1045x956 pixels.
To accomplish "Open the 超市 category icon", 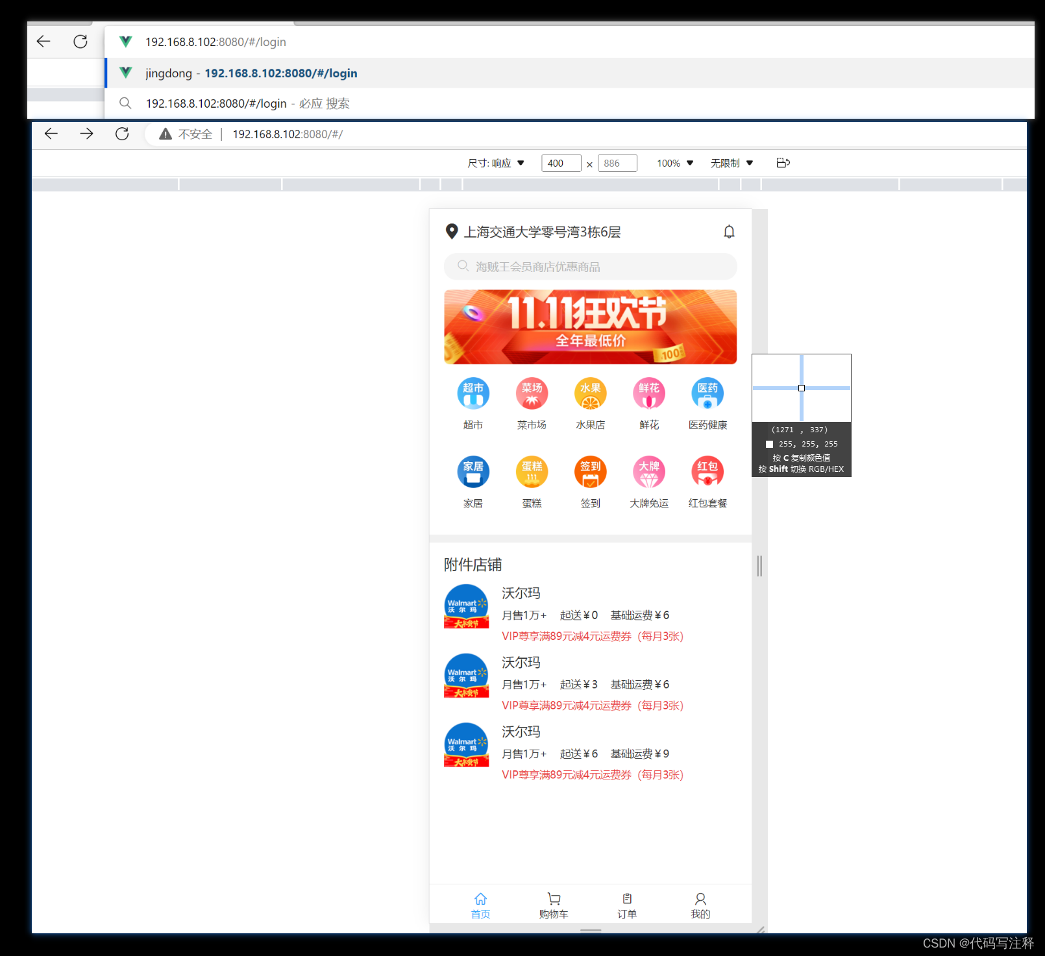I will tap(473, 393).
